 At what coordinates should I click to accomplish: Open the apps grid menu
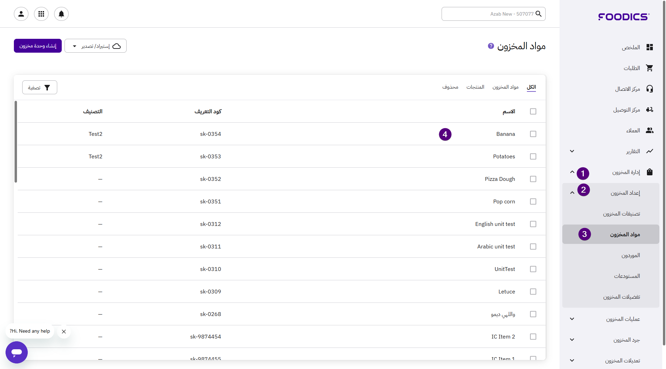click(41, 14)
